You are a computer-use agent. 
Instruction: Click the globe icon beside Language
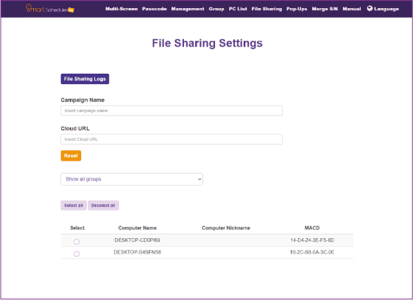click(370, 8)
